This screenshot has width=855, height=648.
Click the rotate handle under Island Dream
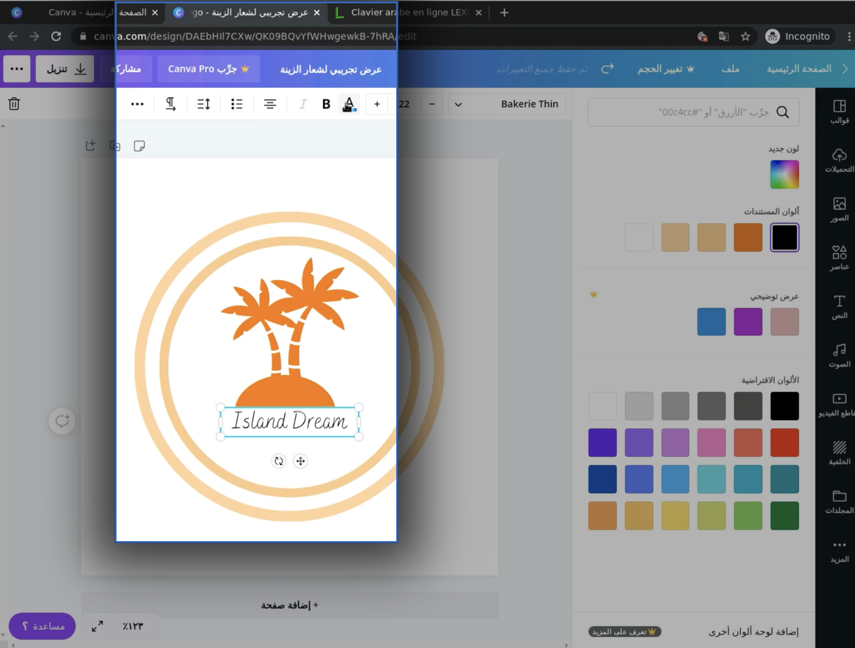point(279,461)
